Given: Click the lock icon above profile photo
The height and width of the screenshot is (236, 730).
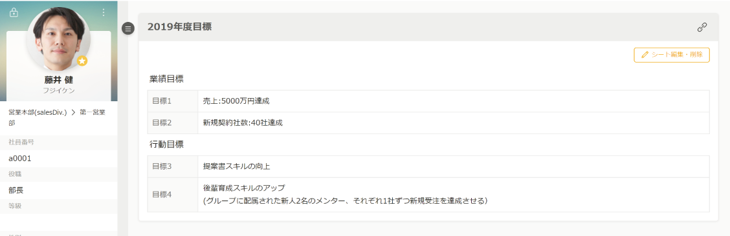Looking at the screenshot, I should pos(14,12).
